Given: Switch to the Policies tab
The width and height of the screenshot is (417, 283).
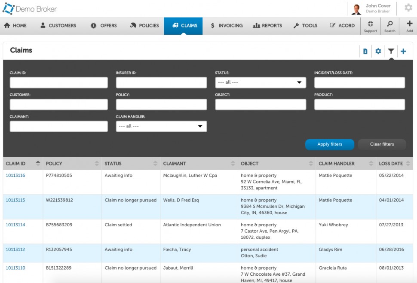Looking at the screenshot, I should 144,26.
